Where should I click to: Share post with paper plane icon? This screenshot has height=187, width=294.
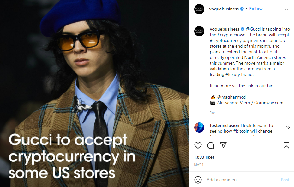(223, 145)
